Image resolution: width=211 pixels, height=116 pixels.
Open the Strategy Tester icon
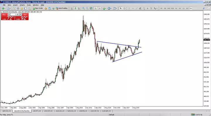click(29, 8)
